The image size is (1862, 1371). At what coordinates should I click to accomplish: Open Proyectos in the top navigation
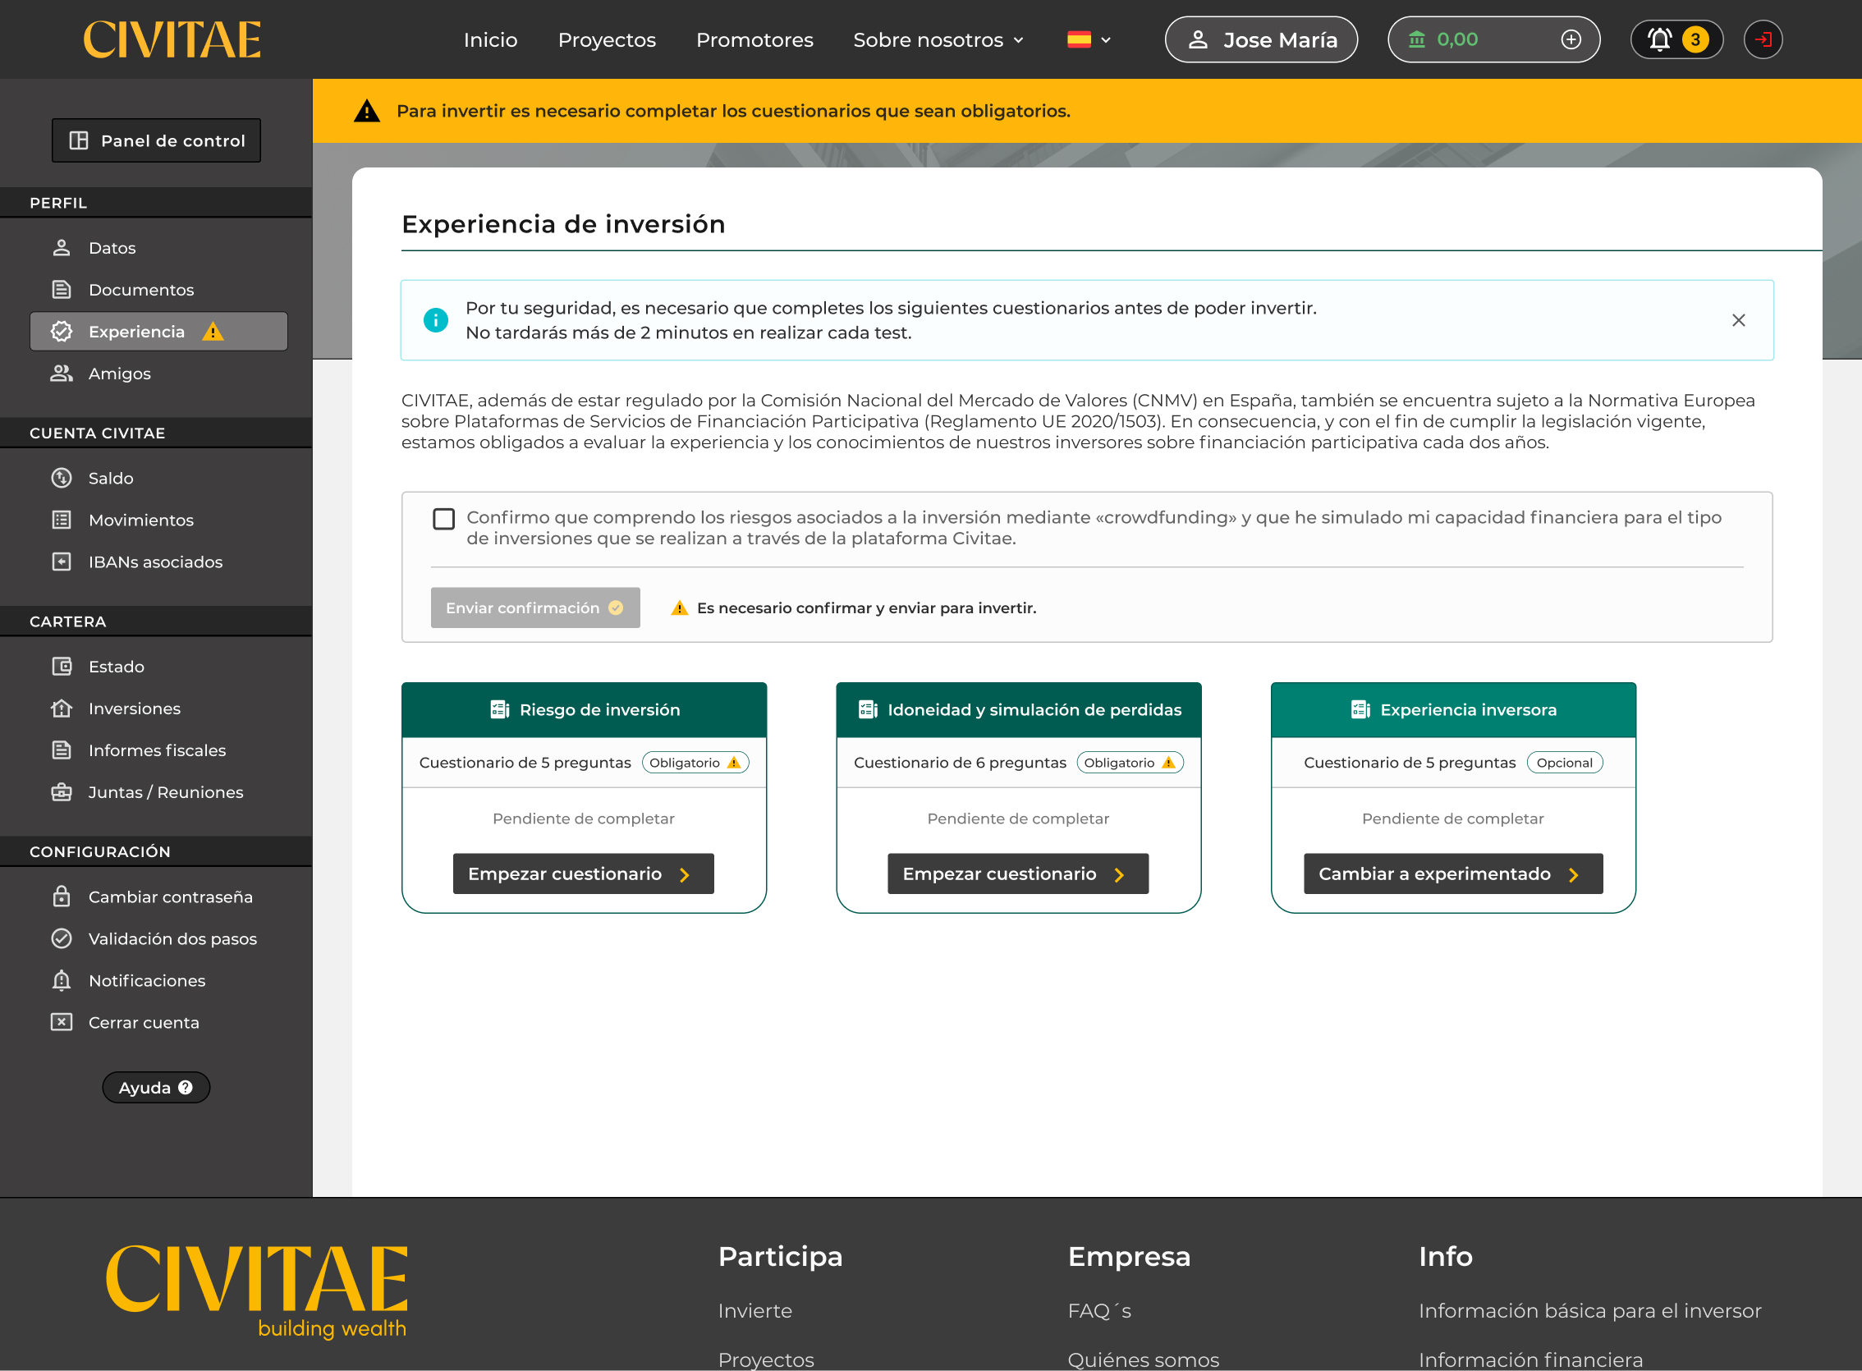coord(607,40)
